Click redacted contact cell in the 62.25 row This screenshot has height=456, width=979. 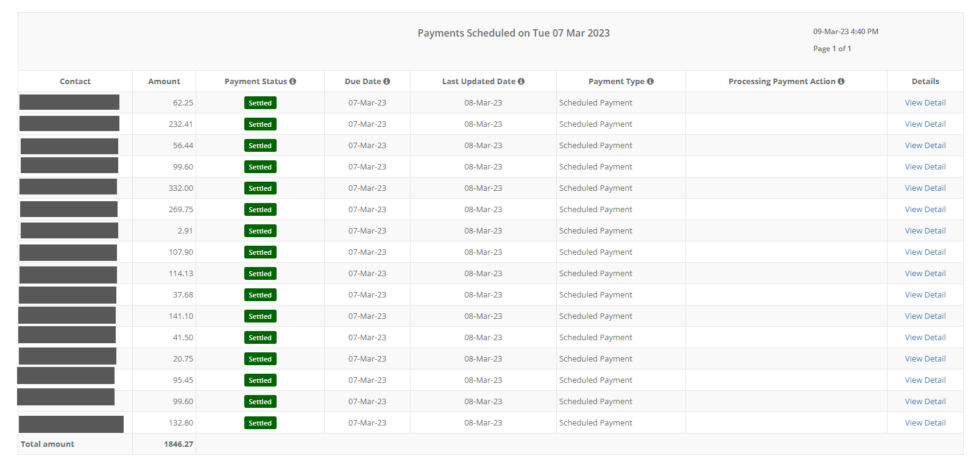coord(69,102)
